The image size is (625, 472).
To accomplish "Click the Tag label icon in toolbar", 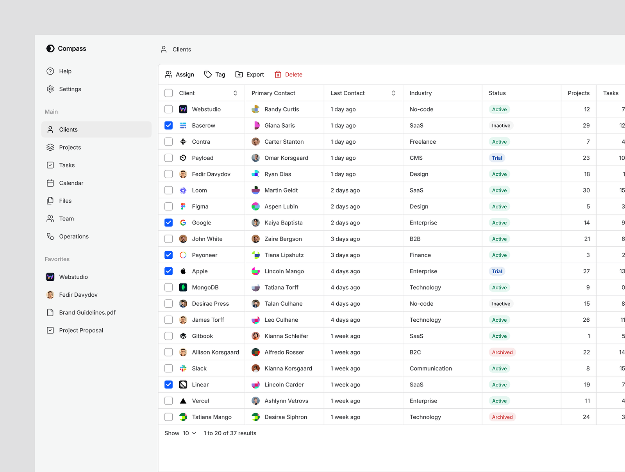I will 208,75.
